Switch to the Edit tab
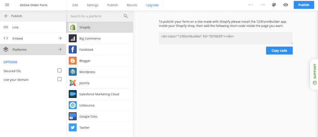This screenshot has height=137, width=318. [x=75, y=5]
